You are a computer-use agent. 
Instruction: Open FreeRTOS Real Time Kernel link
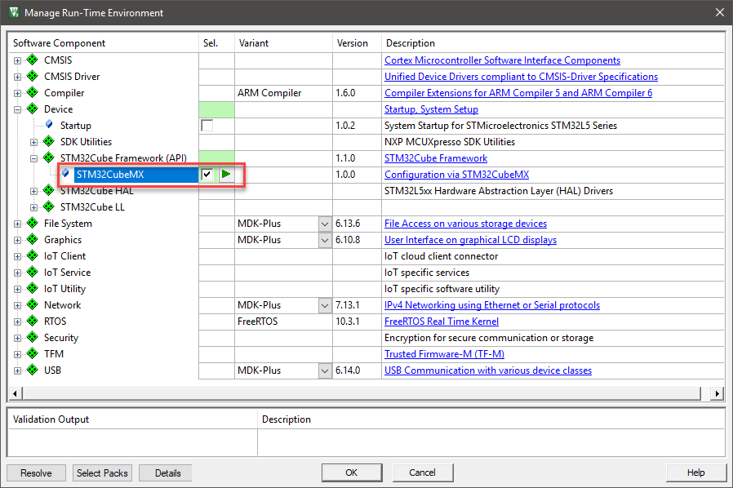tap(442, 322)
